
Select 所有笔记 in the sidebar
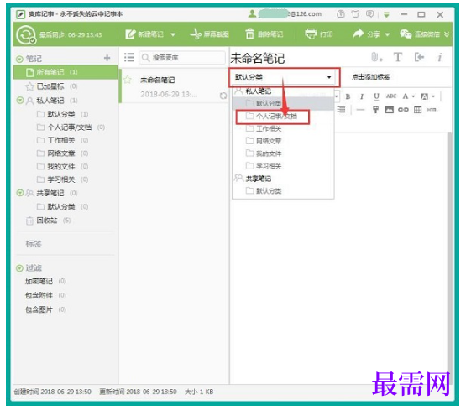(65, 72)
